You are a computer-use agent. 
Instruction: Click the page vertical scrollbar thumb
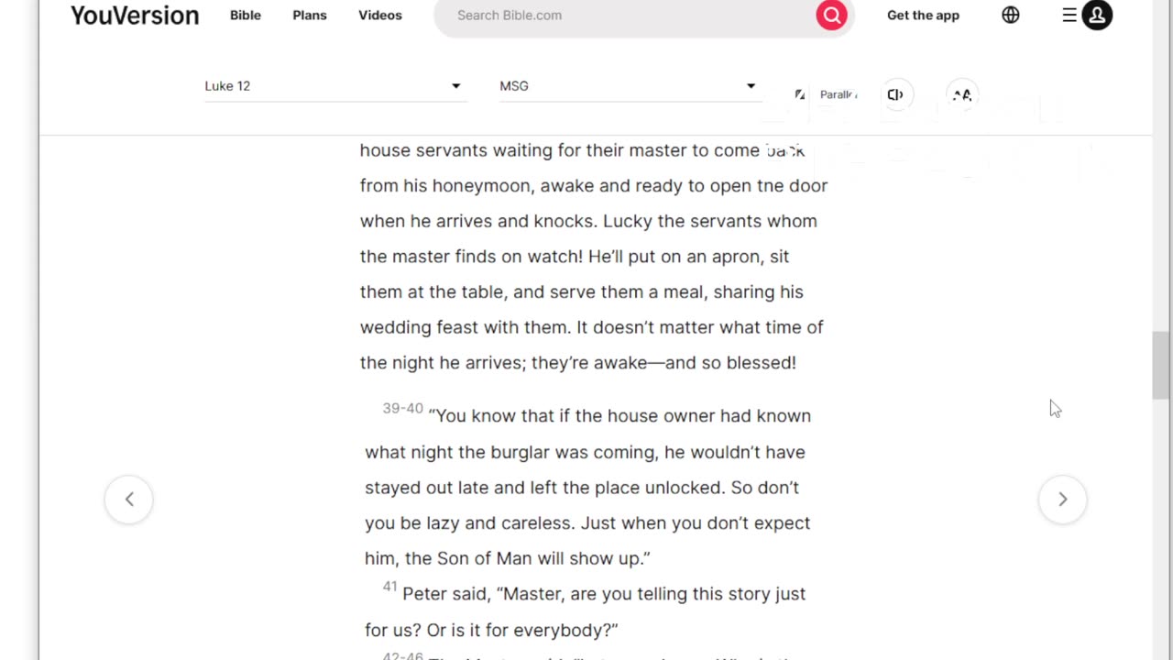pos(1161,366)
